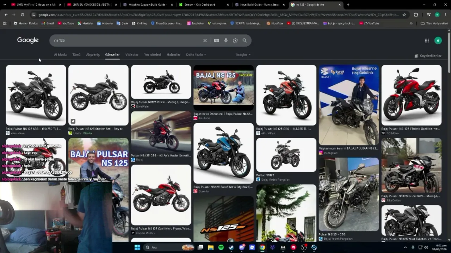
Task: Open the Google apps grid
Action: [x=427, y=40]
